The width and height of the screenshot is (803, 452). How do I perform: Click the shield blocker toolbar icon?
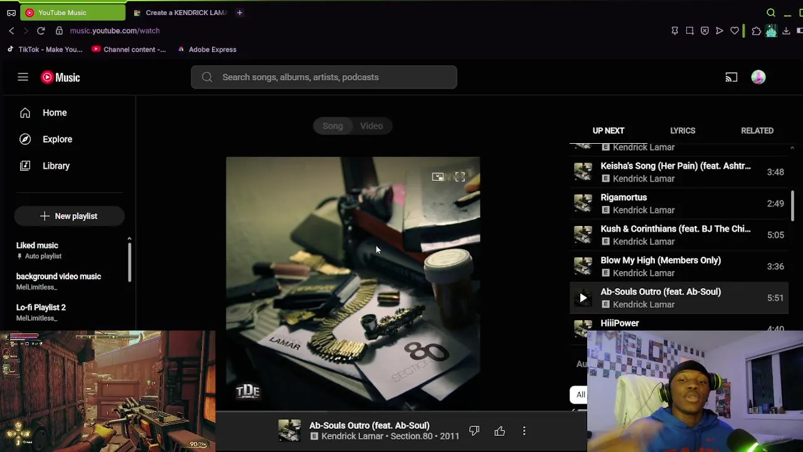pos(705,31)
